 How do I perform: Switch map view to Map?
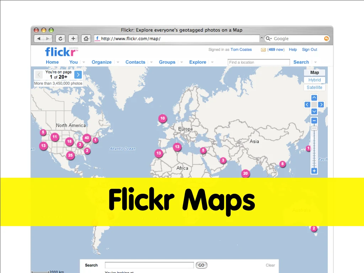pos(315,73)
